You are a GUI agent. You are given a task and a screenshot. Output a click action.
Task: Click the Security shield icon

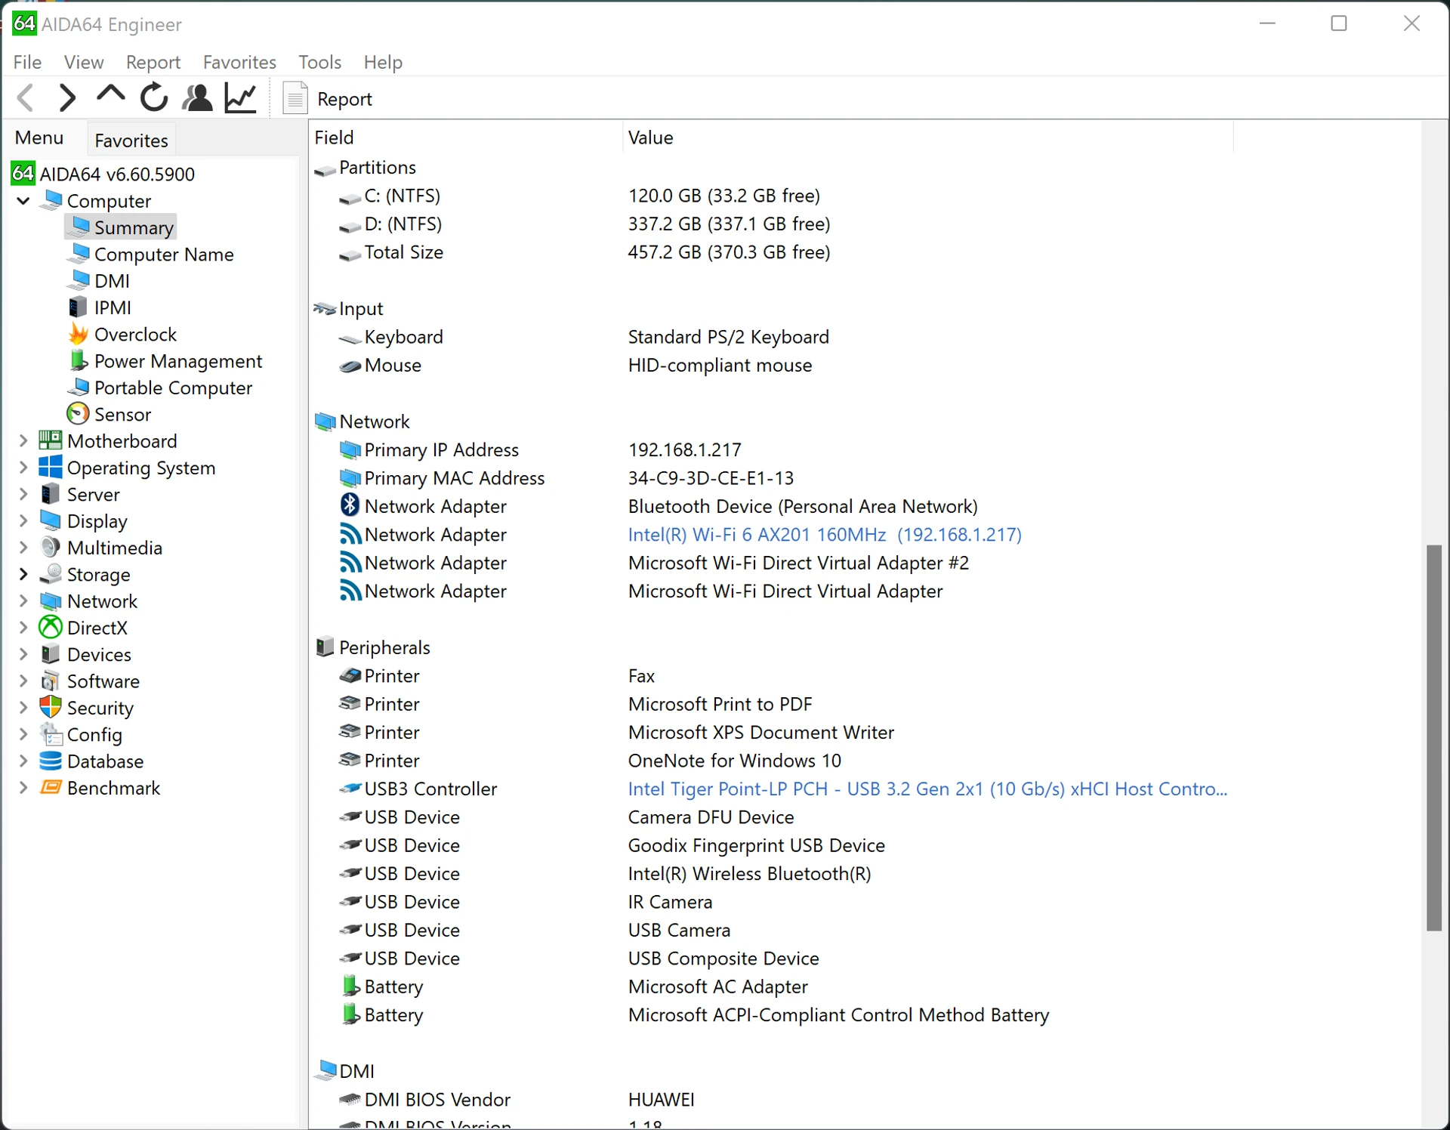click(50, 707)
